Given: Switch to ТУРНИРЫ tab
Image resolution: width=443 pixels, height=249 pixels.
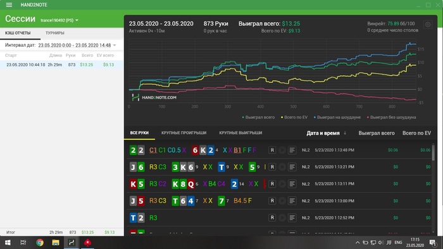Looking at the screenshot, I should click(x=55, y=33).
